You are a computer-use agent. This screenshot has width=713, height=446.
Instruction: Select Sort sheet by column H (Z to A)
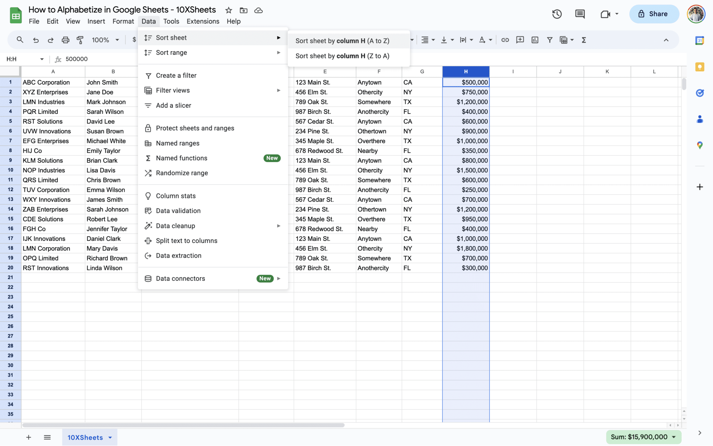click(x=342, y=56)
